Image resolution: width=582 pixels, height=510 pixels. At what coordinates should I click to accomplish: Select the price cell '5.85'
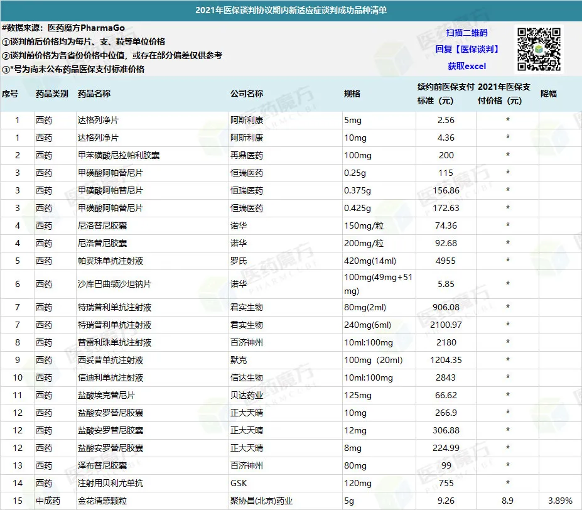(x=446, y=284)
